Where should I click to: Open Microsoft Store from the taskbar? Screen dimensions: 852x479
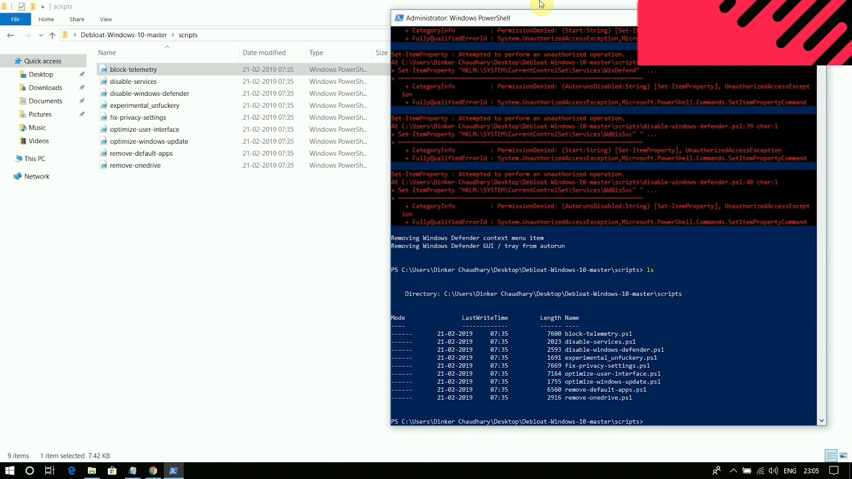[112, 470]
